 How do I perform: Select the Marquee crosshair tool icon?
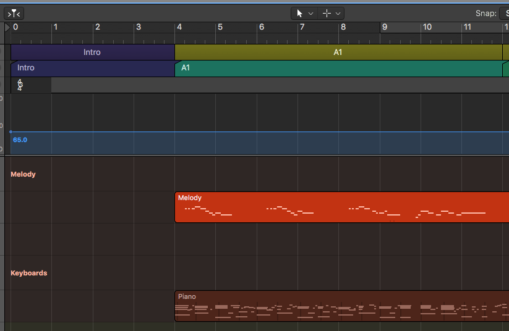coord(327,13)
